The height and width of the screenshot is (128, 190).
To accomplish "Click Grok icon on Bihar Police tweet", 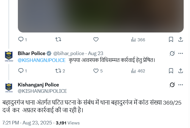I will point(172,53).
